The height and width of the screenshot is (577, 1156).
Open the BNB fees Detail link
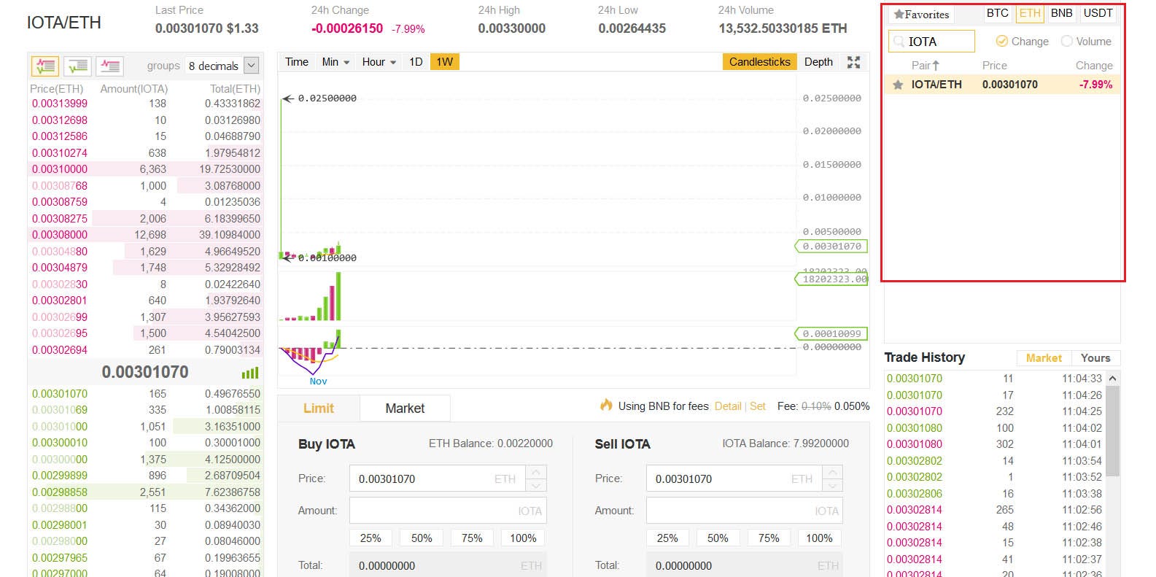tap(728, 406)
